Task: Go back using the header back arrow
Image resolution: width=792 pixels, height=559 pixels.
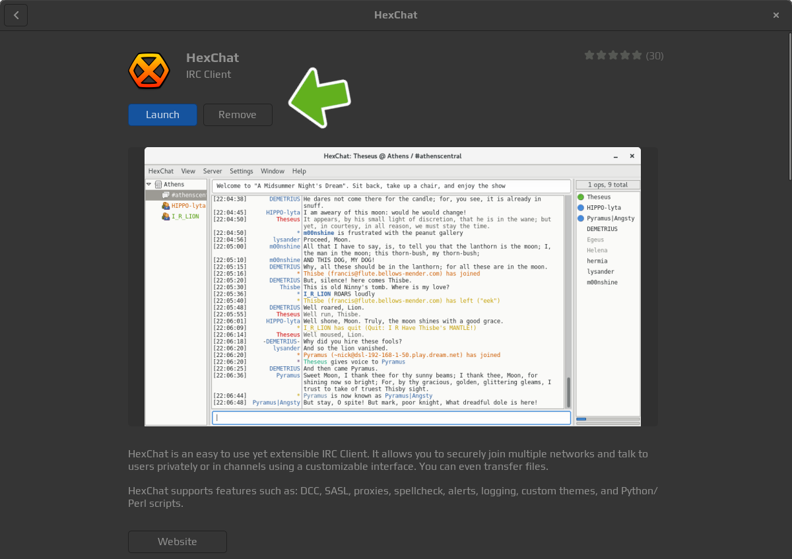Action: pos(16,15)
